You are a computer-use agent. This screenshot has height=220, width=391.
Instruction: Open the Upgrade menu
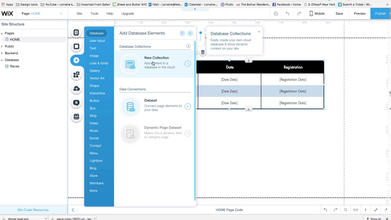coord(128,13)
